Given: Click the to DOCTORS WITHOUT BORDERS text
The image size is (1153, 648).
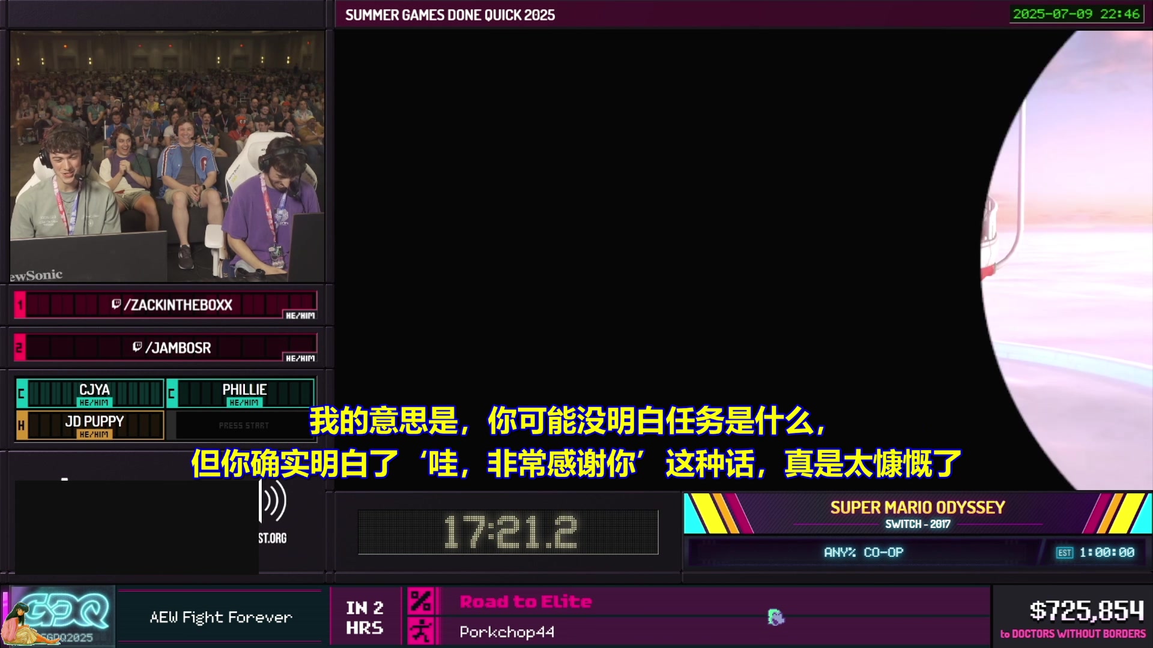Looking at the screenshot, I should click(1073, 634).
